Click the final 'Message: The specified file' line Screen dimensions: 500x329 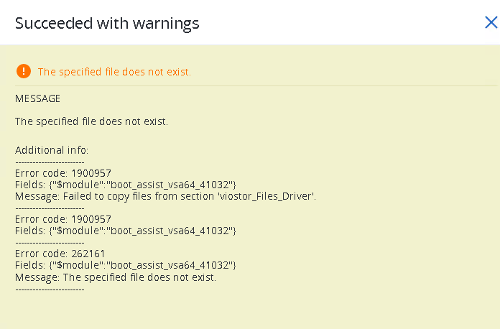pyautogui.click(x=115, y=277)
